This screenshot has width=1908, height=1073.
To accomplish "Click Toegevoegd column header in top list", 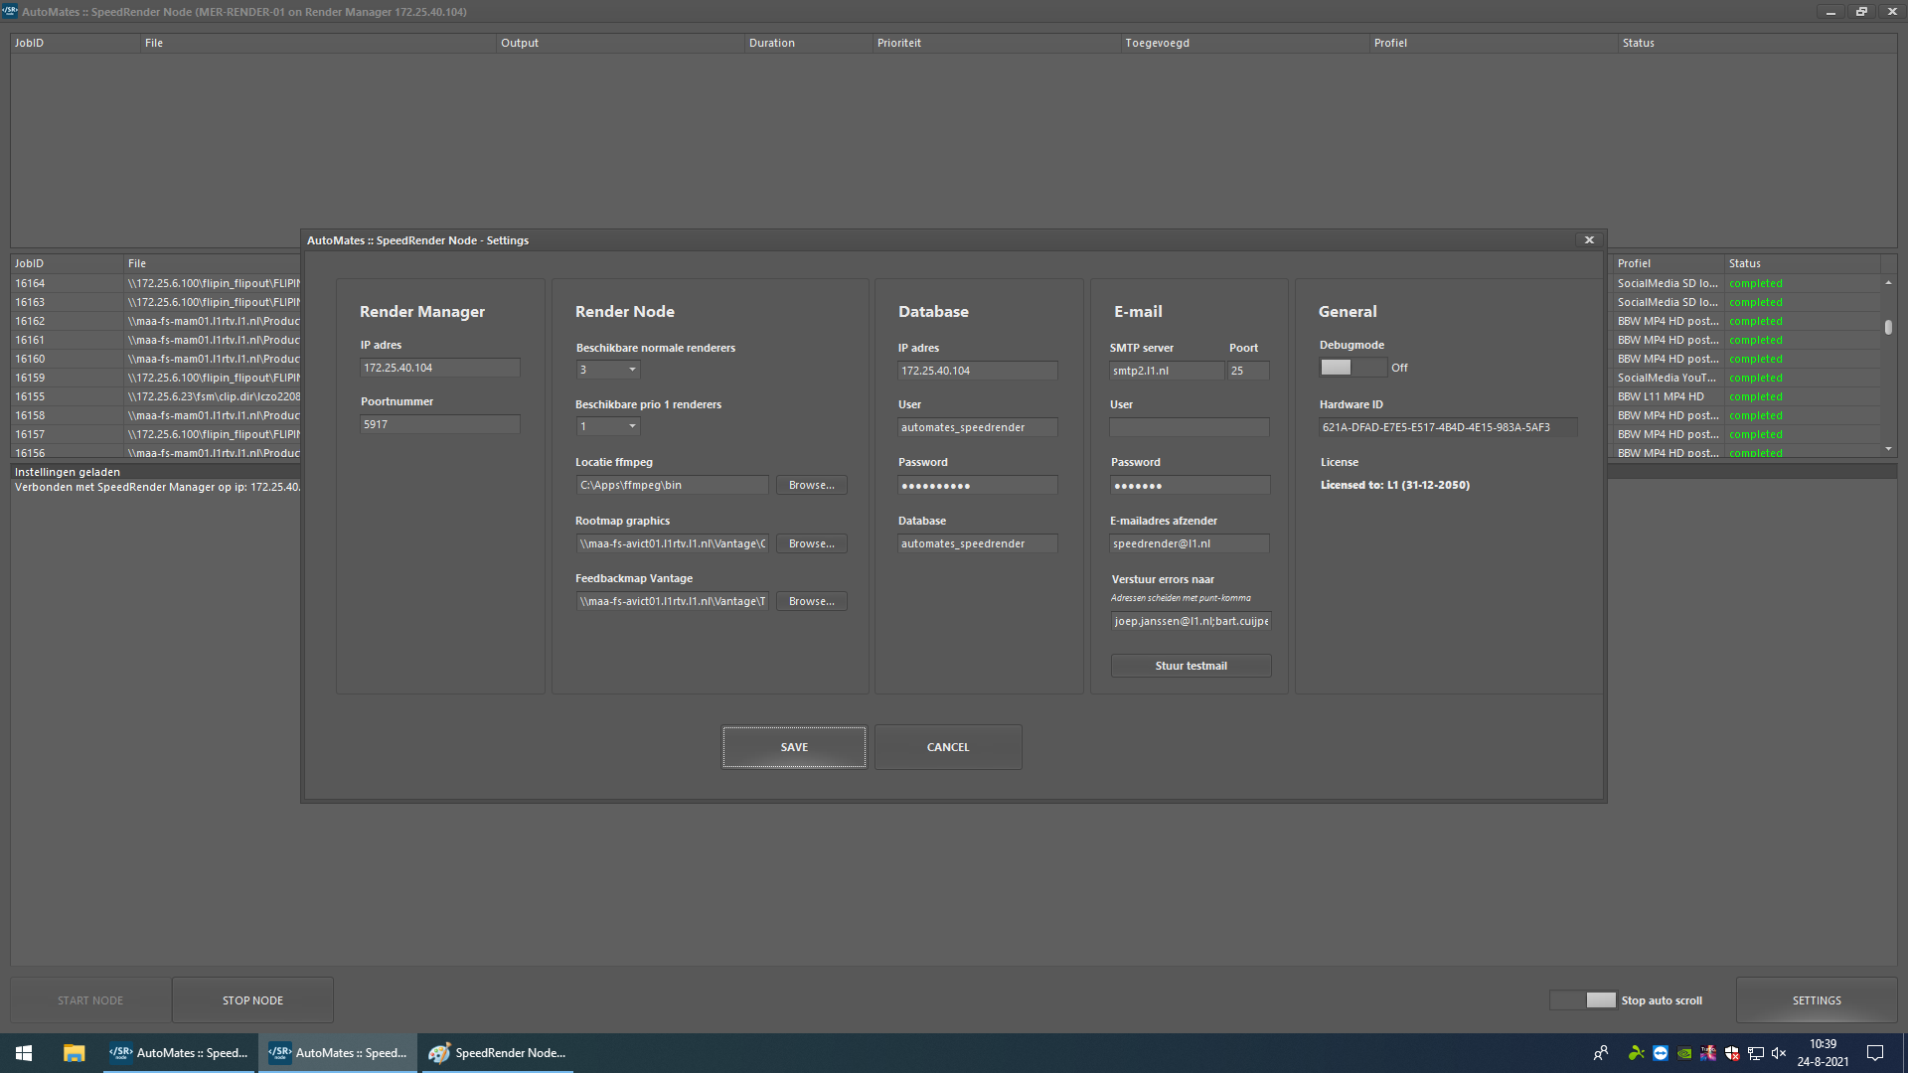I will 1244,43.
